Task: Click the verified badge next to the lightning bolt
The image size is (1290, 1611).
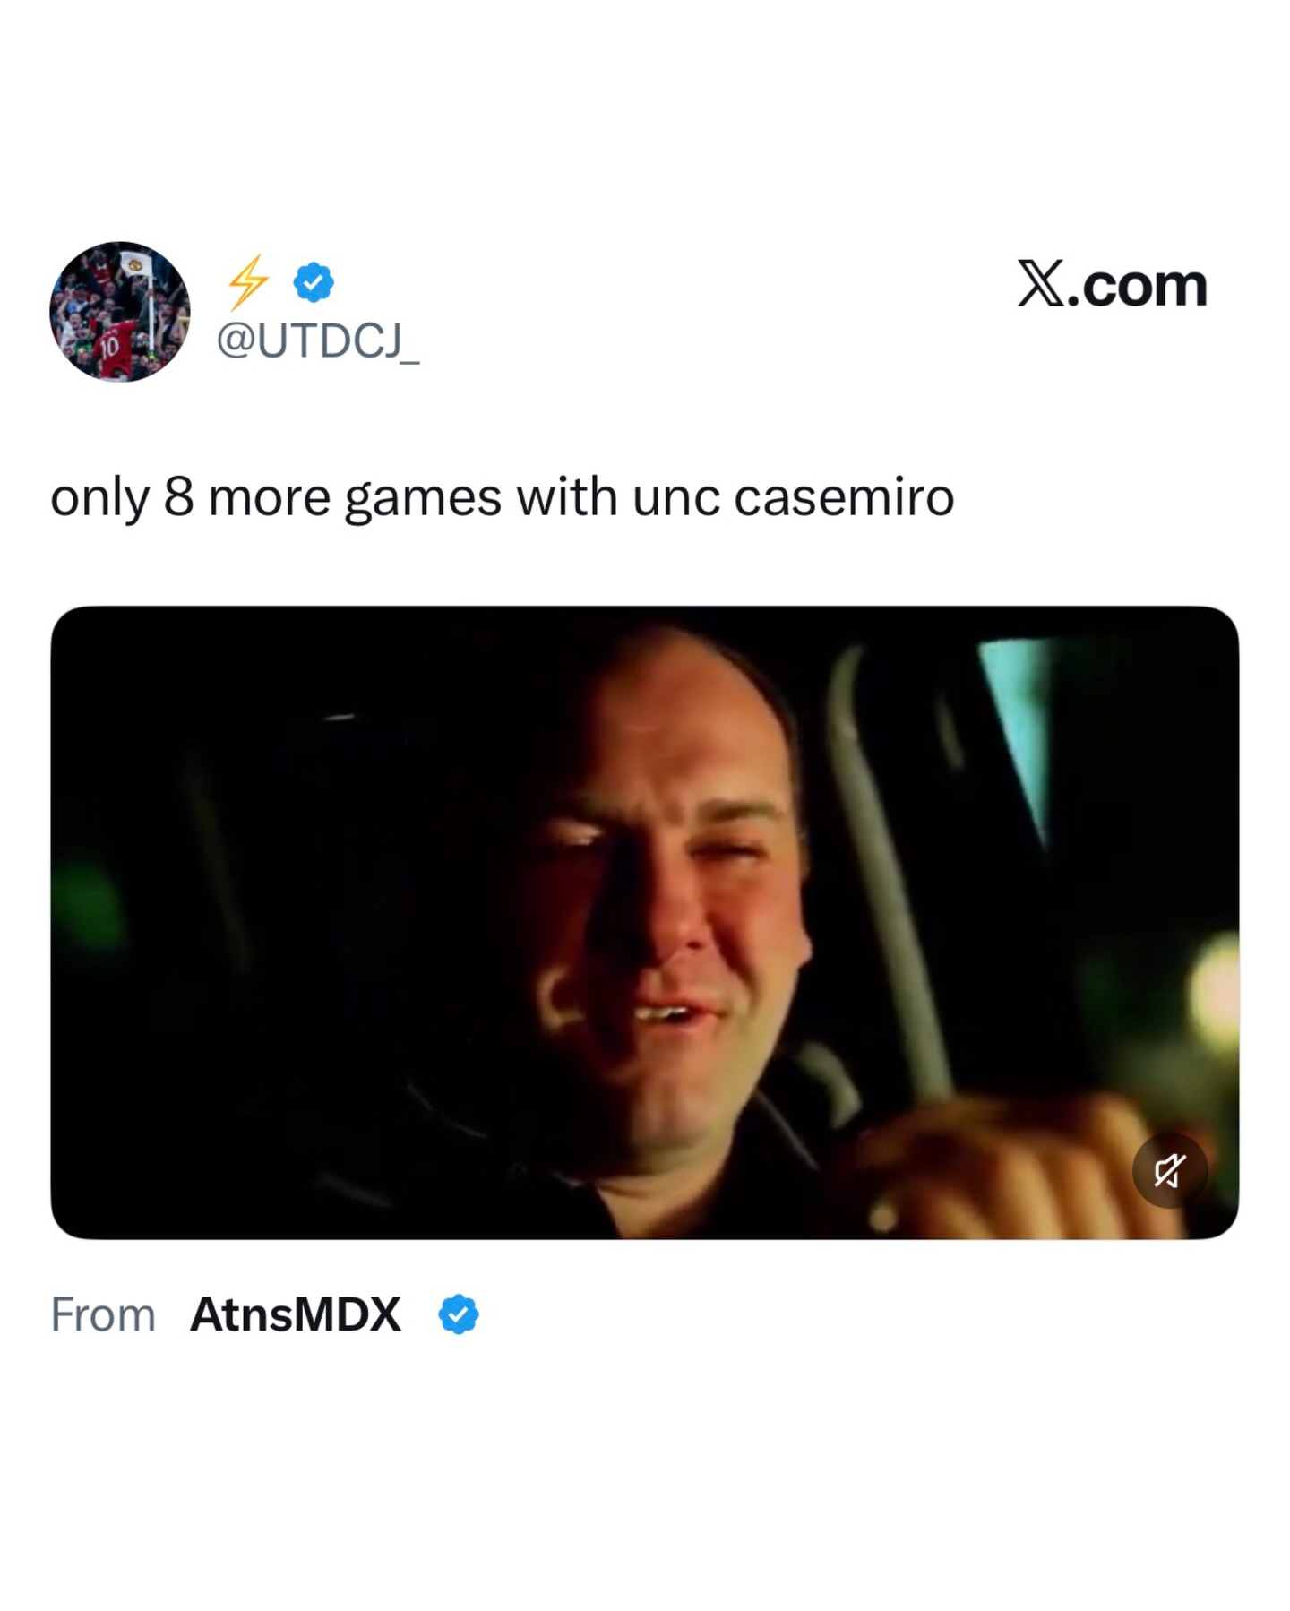Action: tap(314, 282)
